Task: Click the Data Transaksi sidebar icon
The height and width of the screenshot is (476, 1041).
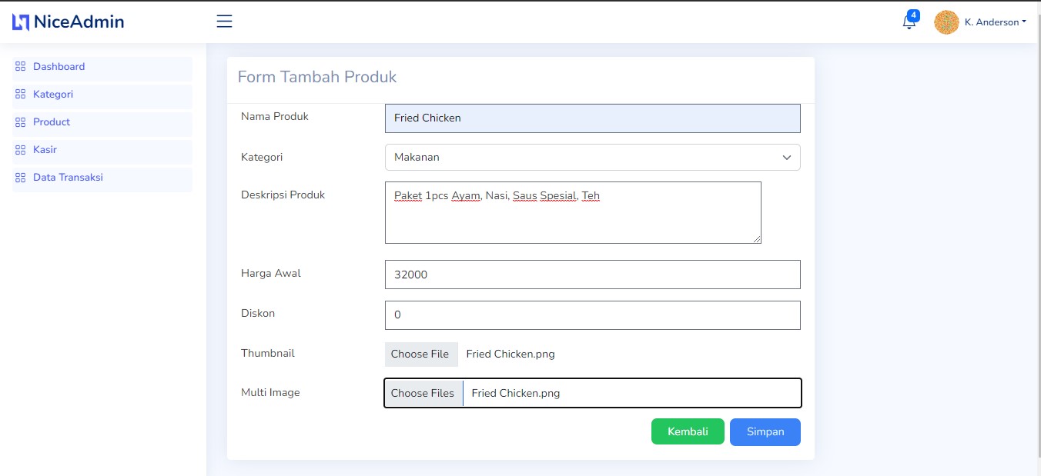Action: tap(19, 178)
